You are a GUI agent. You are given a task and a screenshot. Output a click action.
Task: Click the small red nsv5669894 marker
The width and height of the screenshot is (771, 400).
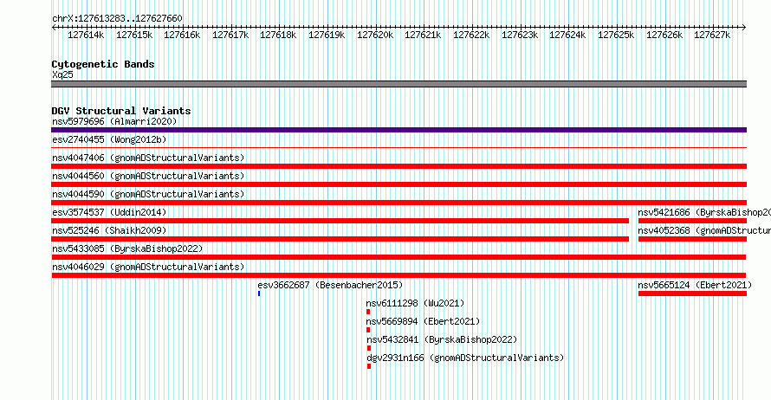click(368, 330)
